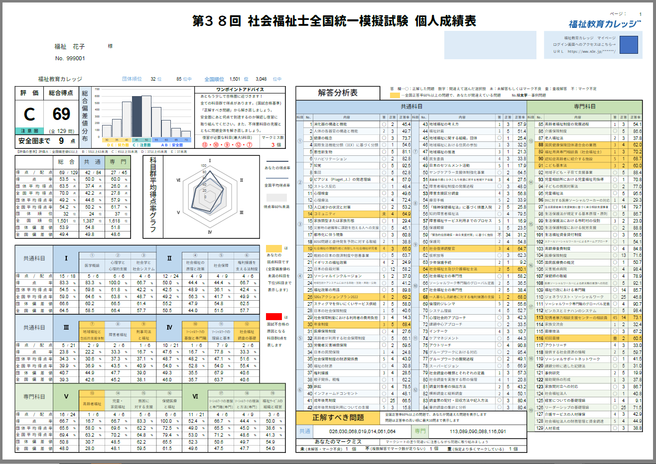Click the large grade letter C

29,114
